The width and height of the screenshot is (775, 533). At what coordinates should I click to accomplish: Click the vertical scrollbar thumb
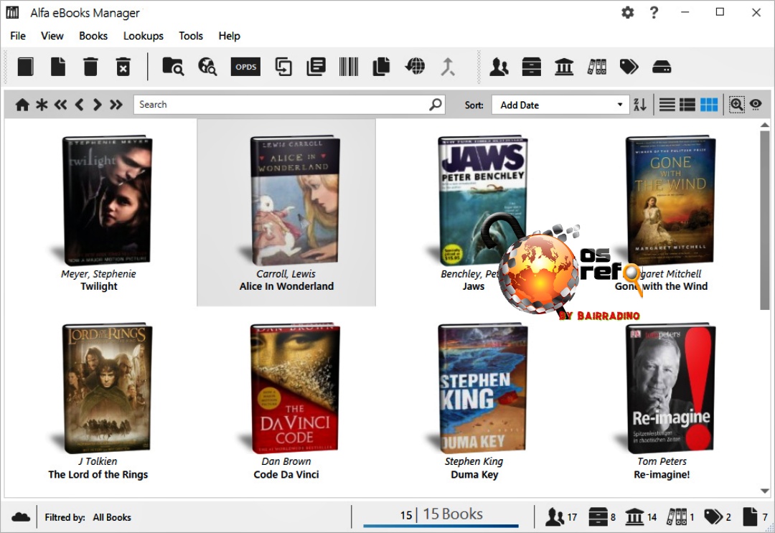[x=765, y=221]
